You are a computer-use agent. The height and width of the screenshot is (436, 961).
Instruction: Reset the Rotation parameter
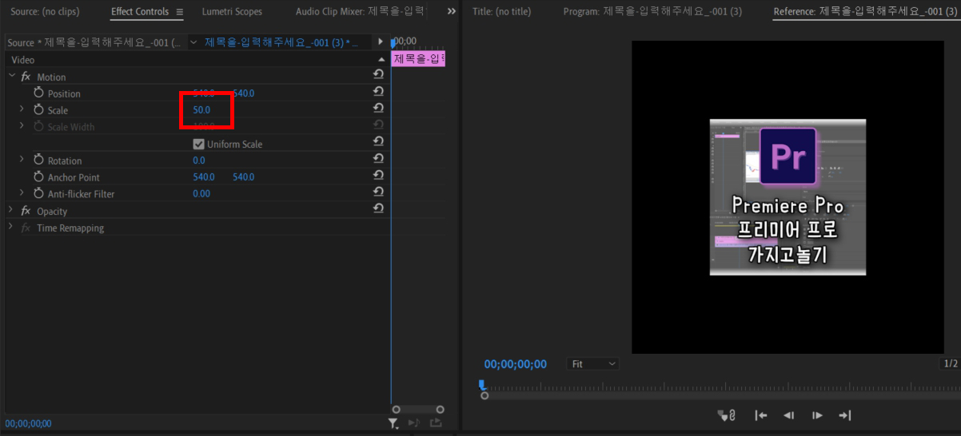click(x=378, y=158)
